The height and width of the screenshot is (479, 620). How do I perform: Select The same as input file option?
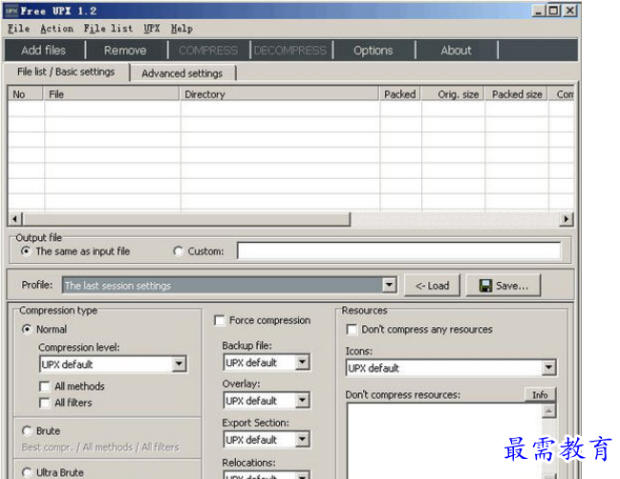coord(75,251)
